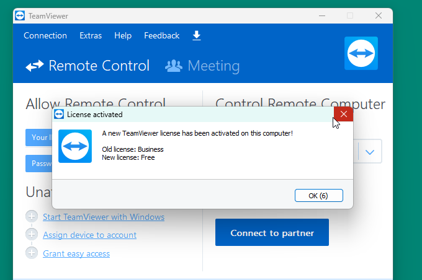The height and width of the screenshot is (280, 422).
Task: Close the TeamViewer main window
Action: (379, 16)
